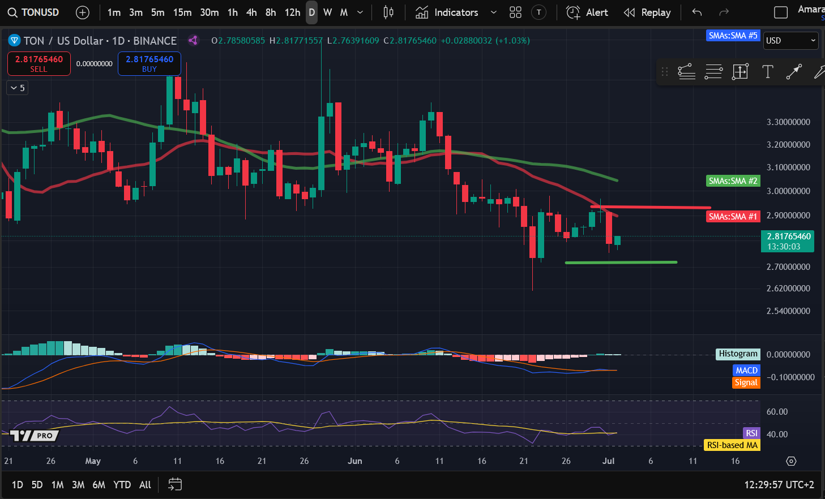Set range to All

(x=146, y=485)
